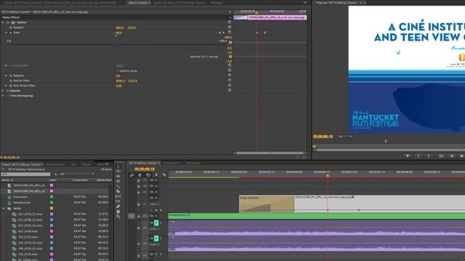Viewport: 465px width, 261px height.
Task: Toggle the Anchor Point stopwatch
Action: pos(11,80)
